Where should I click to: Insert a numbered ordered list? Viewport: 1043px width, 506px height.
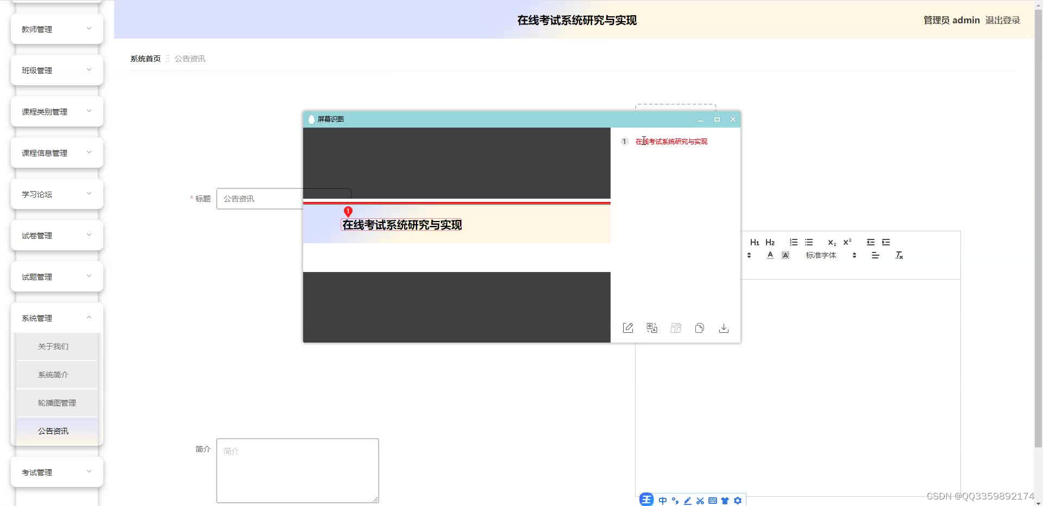794,242
